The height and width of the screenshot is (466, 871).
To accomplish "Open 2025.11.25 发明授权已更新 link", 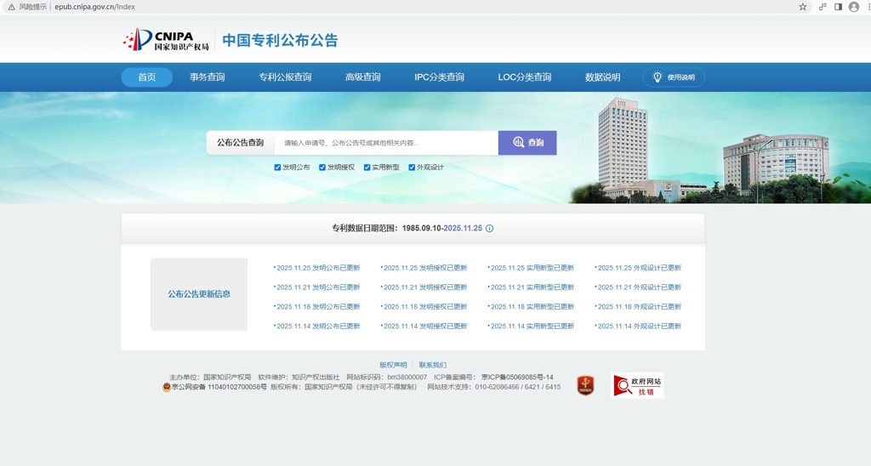I will tap(425, 268).
